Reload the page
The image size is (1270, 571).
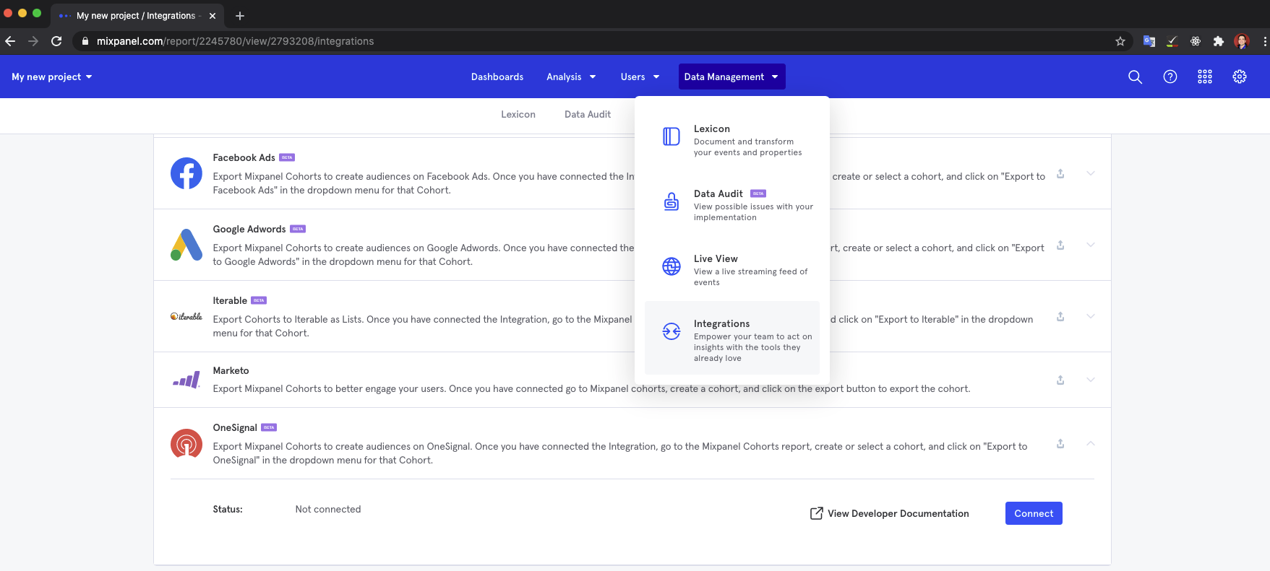tap(56, 41)
